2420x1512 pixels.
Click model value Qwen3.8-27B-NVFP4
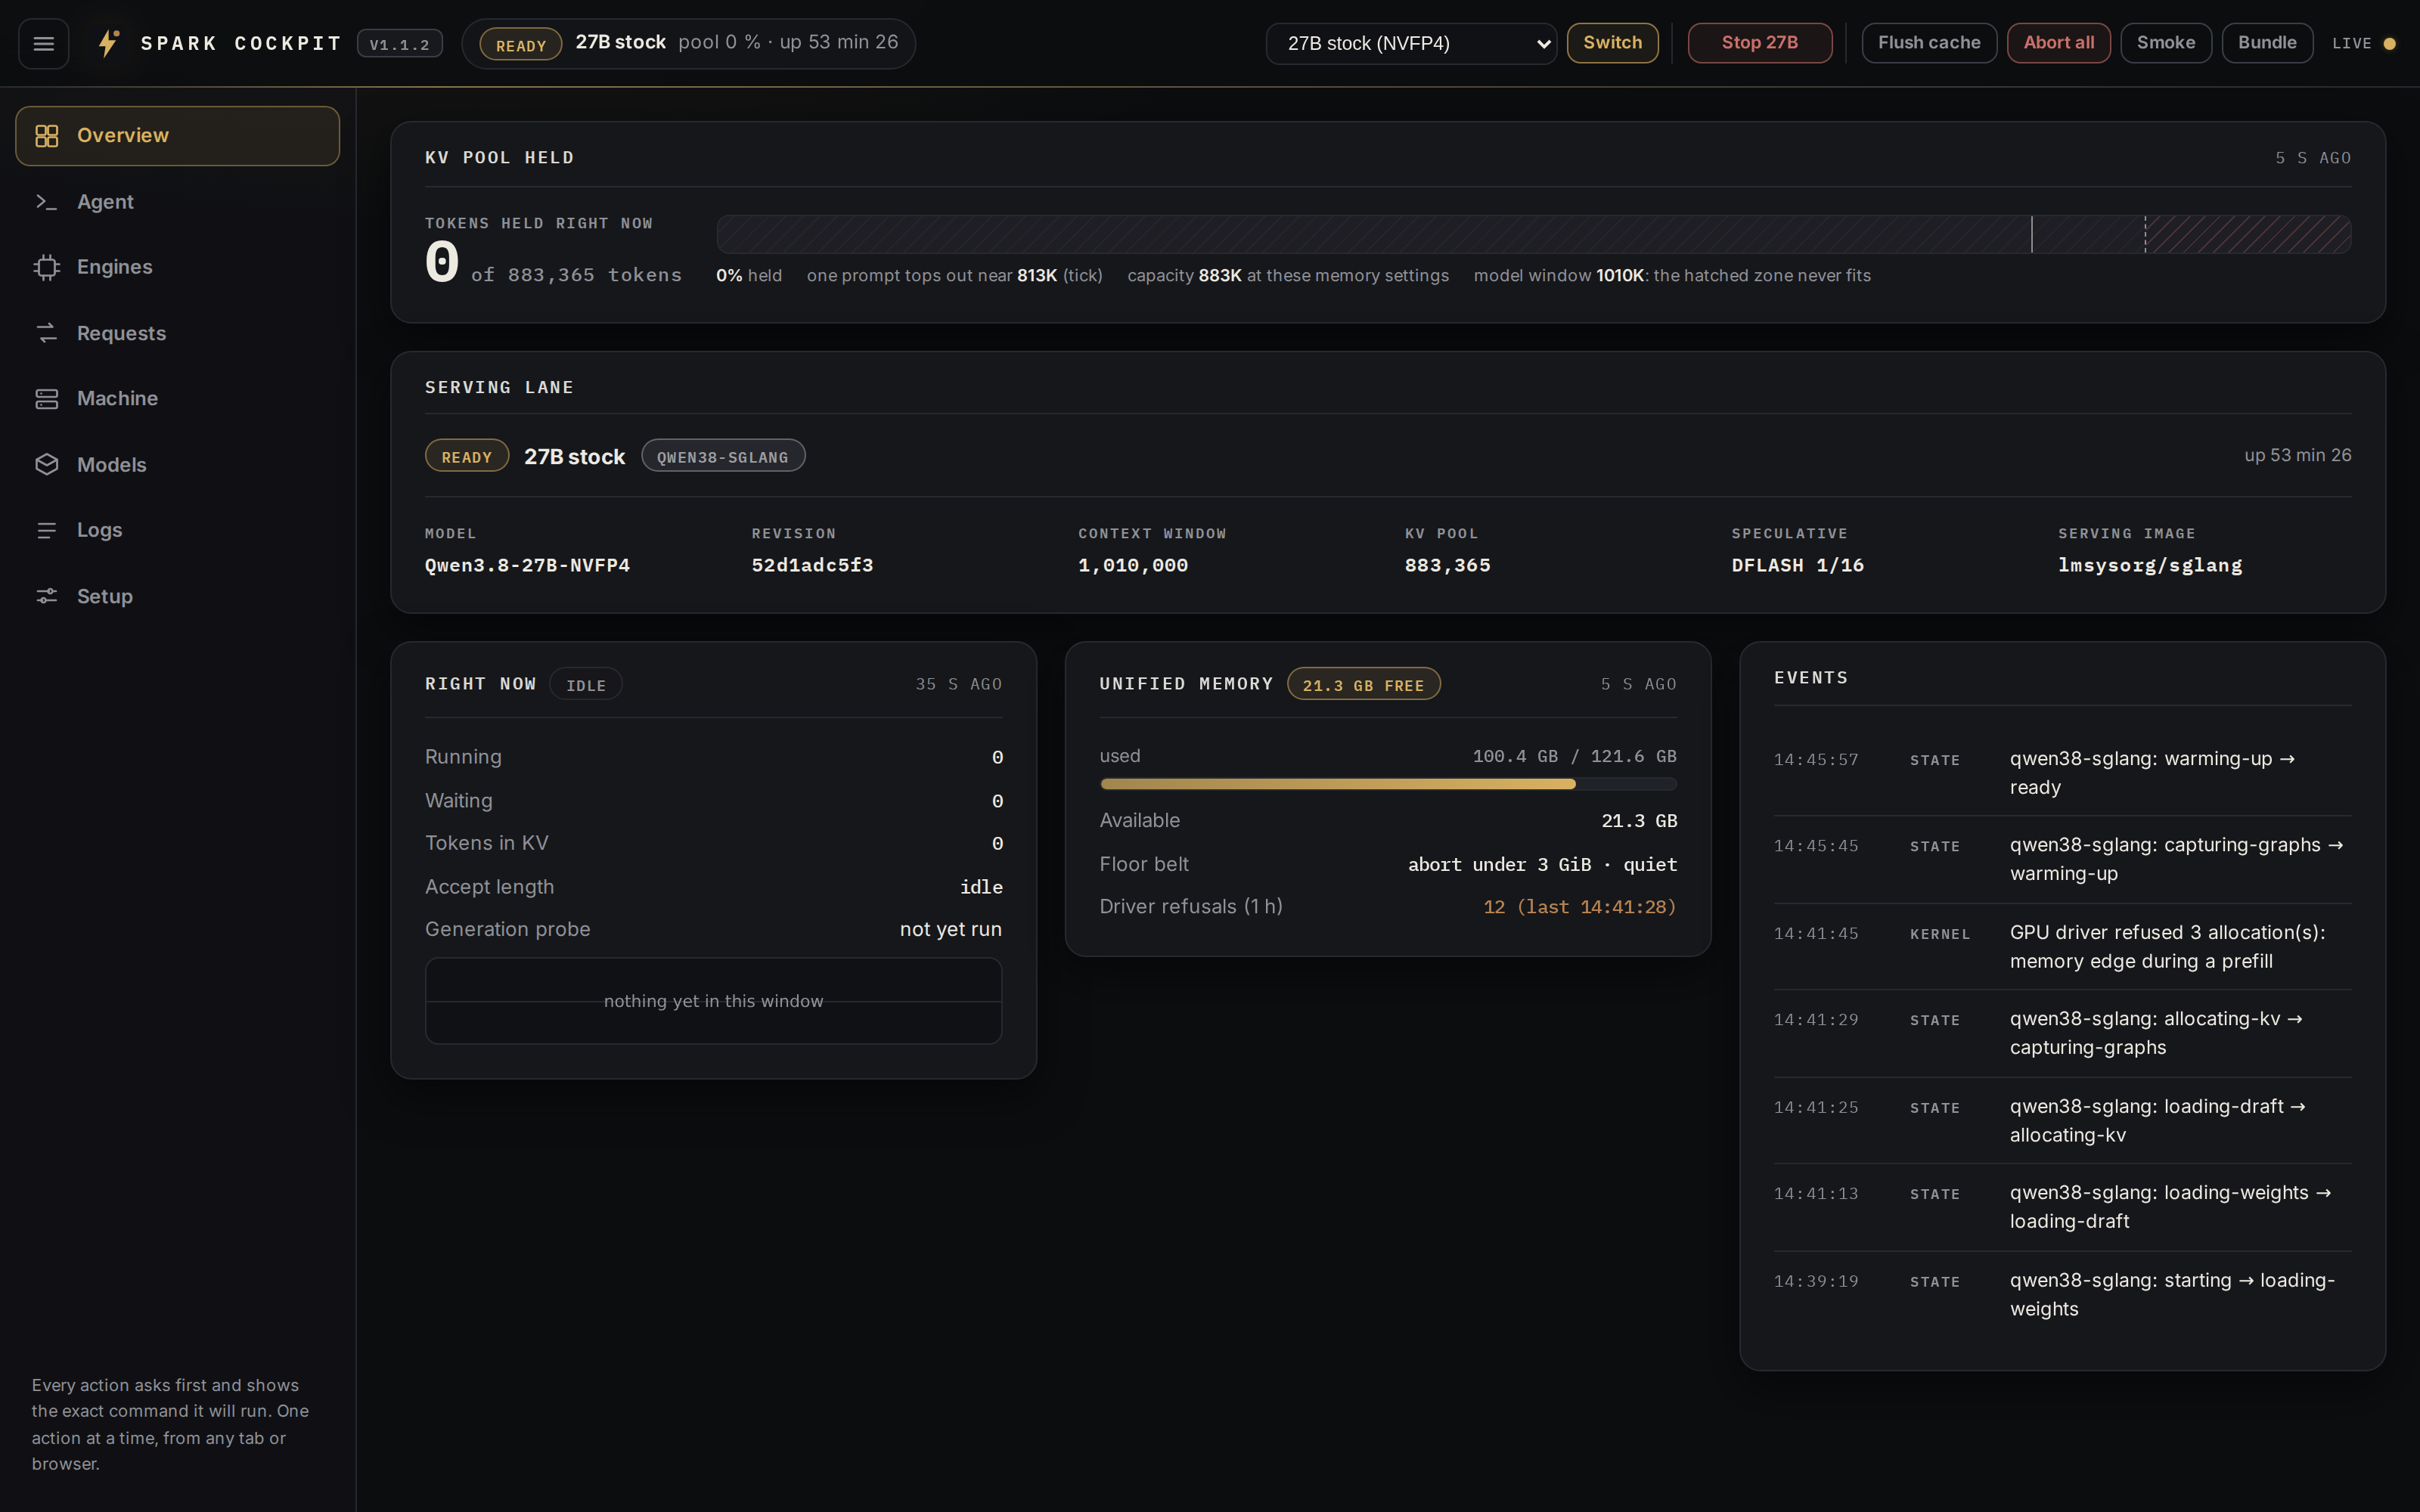[x=527, y=565]
